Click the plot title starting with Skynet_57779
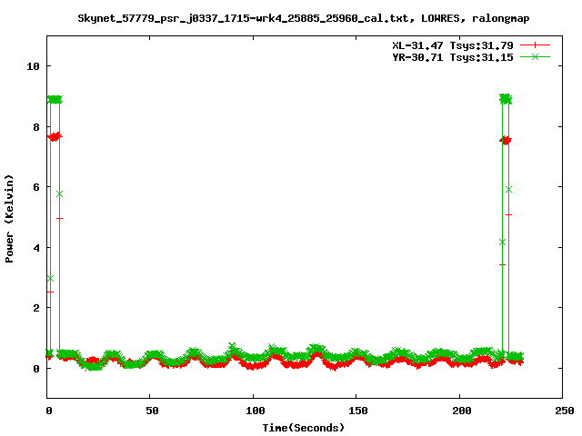 (x=303, y=18)
